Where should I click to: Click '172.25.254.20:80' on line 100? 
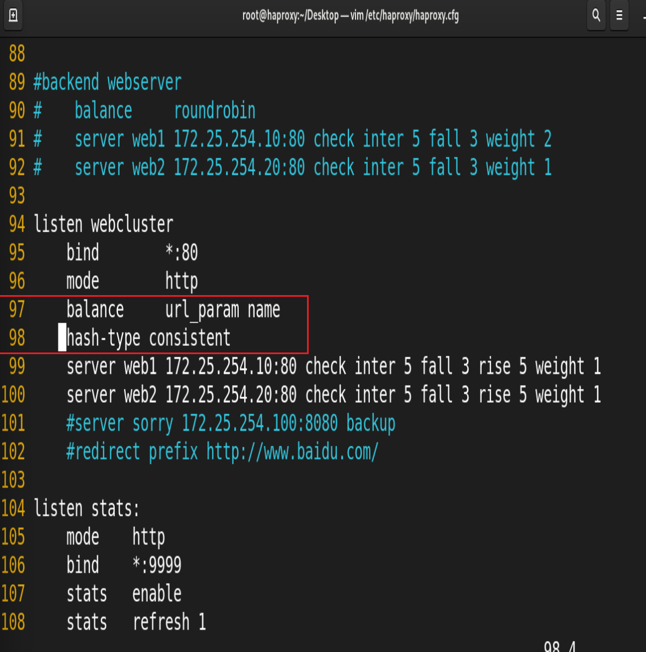tap(231, 394)
